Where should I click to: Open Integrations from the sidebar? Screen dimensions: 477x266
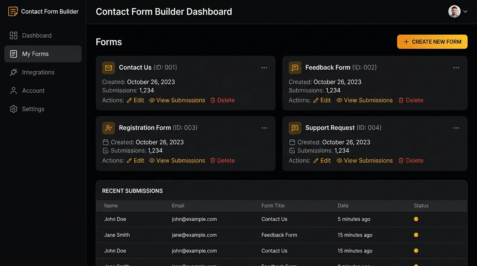[x=43, y=72]
